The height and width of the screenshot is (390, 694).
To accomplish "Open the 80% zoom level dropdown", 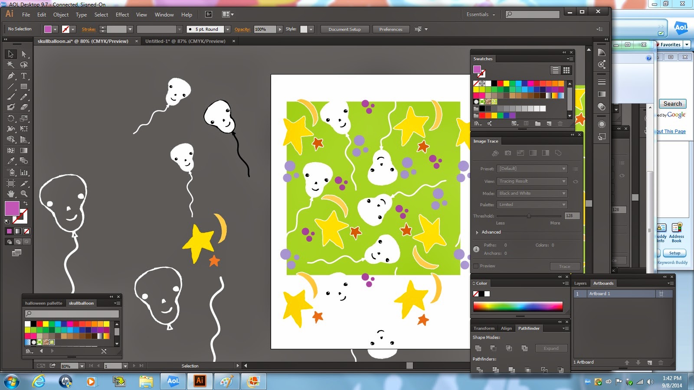I will coord(82,366).
